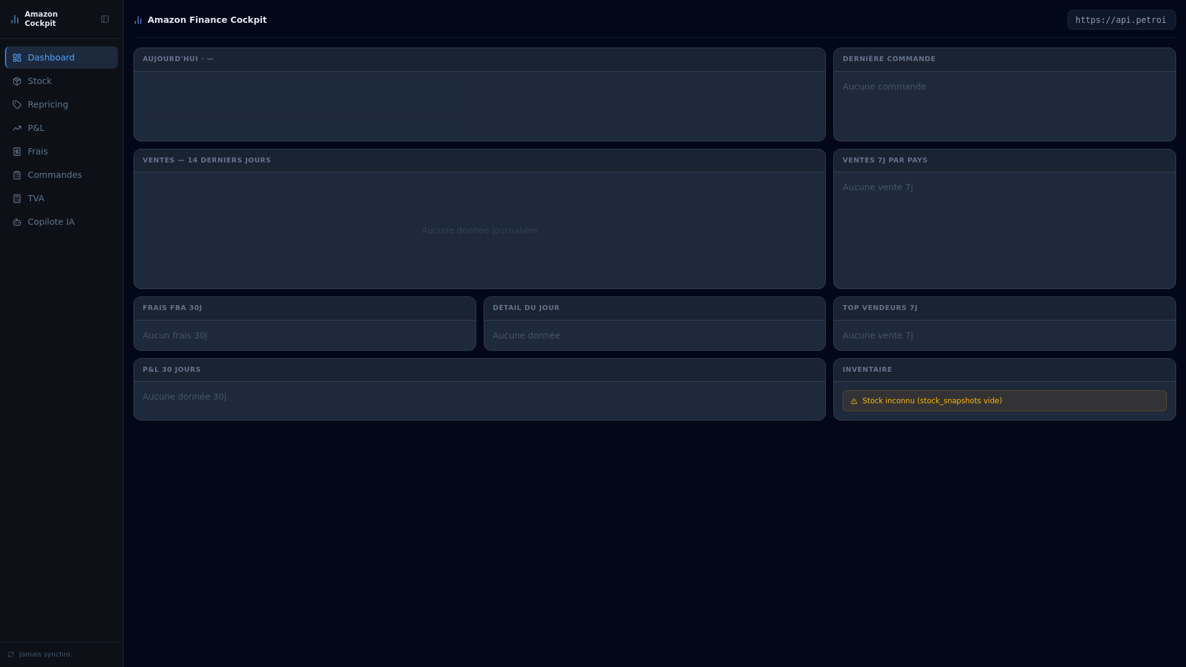This screenshot has height=667, width=1186.
Task: Click the AUJOURD'HUI card header
Action: point(479,59)
